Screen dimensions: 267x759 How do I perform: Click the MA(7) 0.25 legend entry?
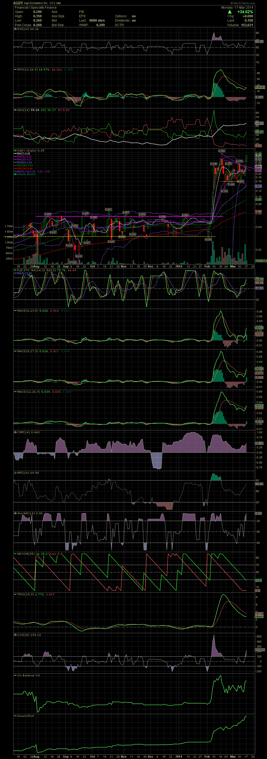[x=23, y=153]
